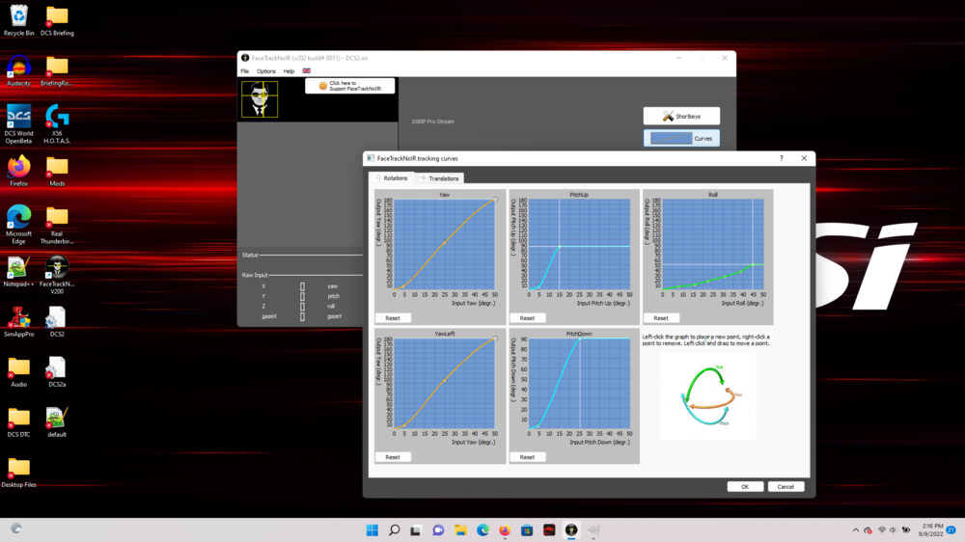The height and width of the screenshot is (542, 965).
Task: Click the FaceTrackNoIR taskbar icon
Action: [x=571, y=530]
